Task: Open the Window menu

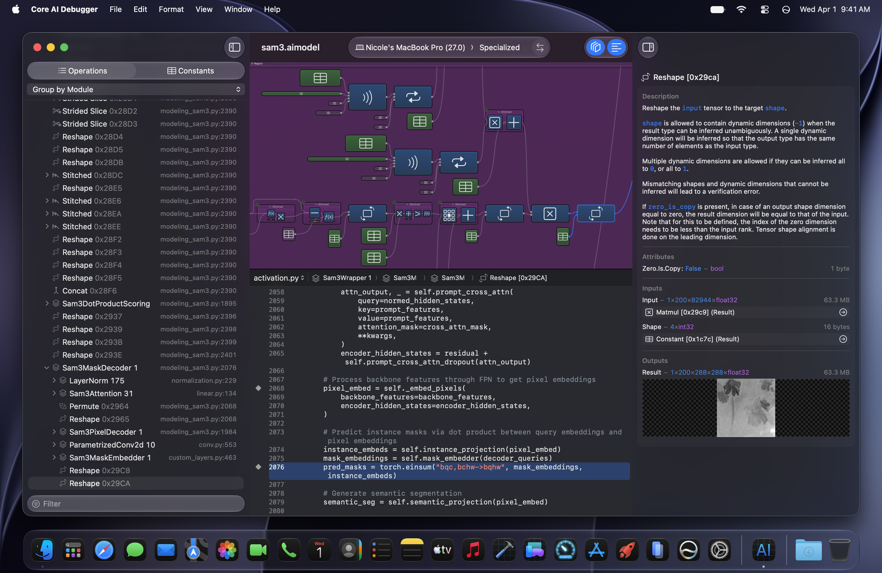Action: pos(238,9)
